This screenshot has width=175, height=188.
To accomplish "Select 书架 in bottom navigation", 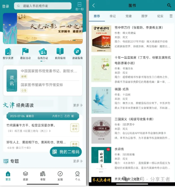I will [x=43, y=176].
